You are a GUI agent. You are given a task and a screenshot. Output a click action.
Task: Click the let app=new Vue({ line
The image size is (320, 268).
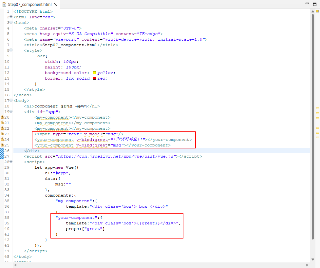(57, 167)
